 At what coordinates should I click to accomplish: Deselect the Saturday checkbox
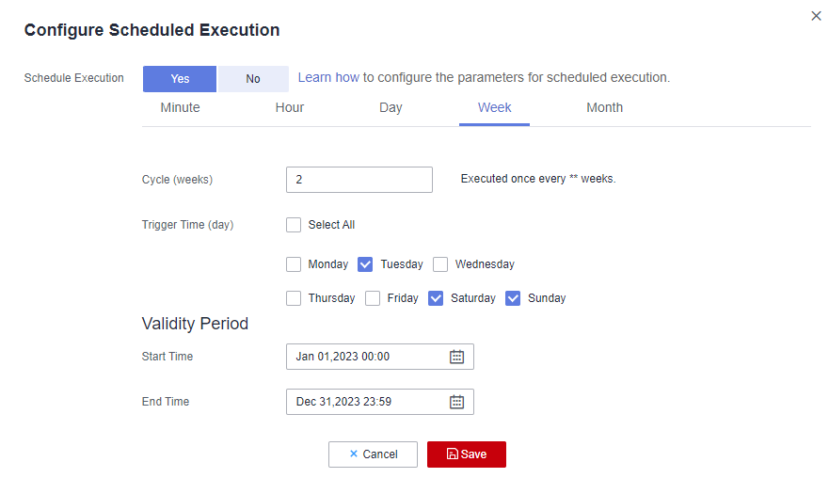[436, 298]
